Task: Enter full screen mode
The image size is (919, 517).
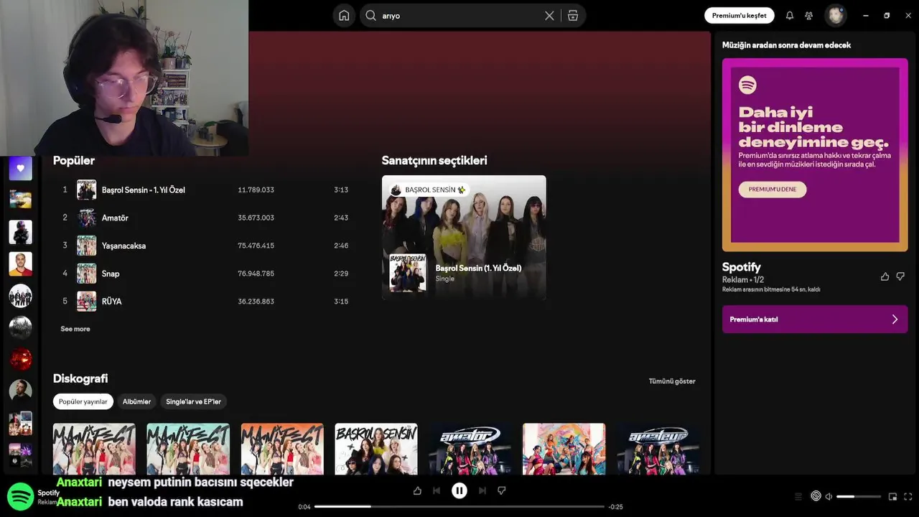Action: (x=908, y=496)
